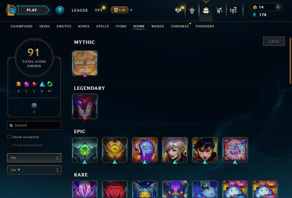
Task: Toggle the Show Unavailable checkbox
Action: (9, 145)
